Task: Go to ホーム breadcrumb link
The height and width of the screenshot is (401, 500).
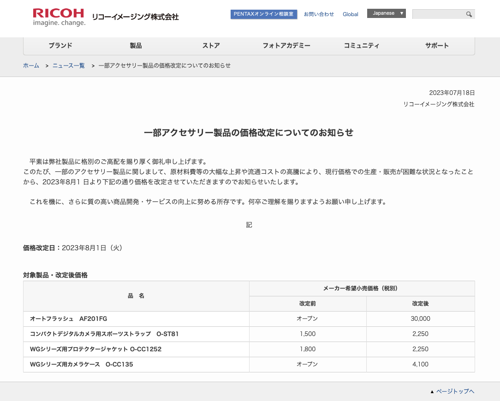Action: pos(31,65)
